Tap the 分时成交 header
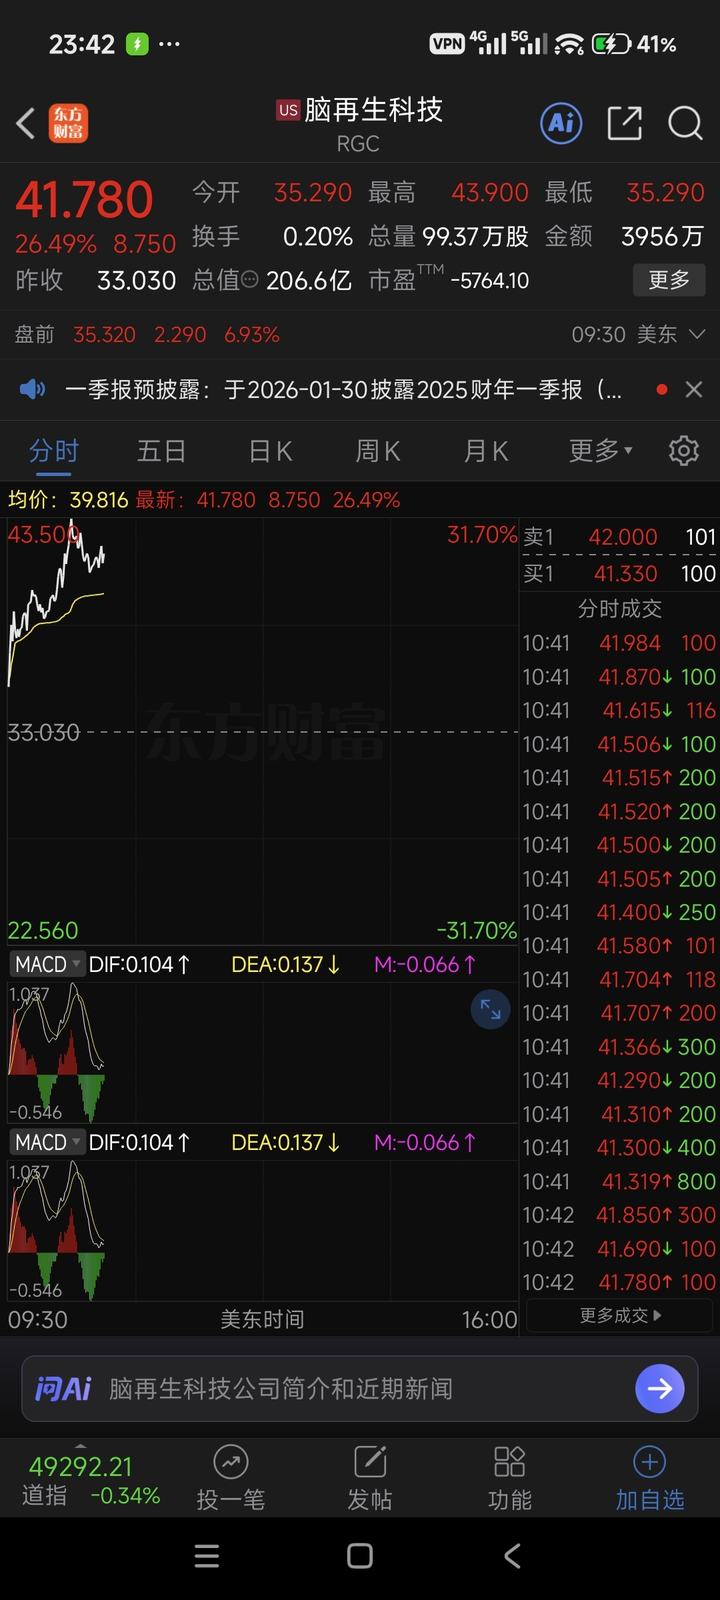The width and height of the screenshot is (720, 1600). (619, 608)
